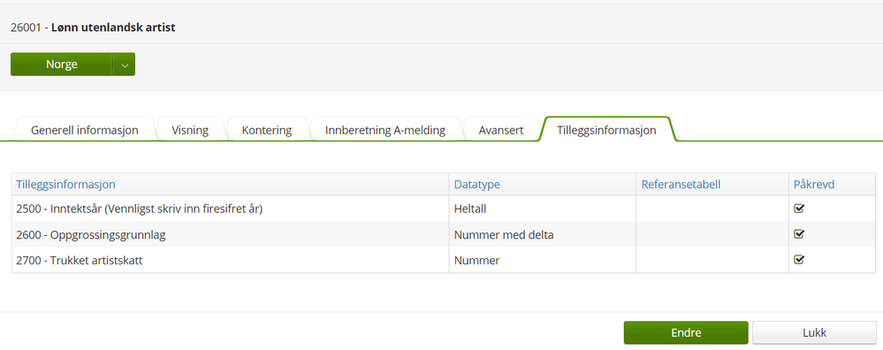The image size is (883, 350).
Task: Toggle Påkrevd checkbox for 2600 Oppgrossingsgrunnlag
Action: (798, 234)
